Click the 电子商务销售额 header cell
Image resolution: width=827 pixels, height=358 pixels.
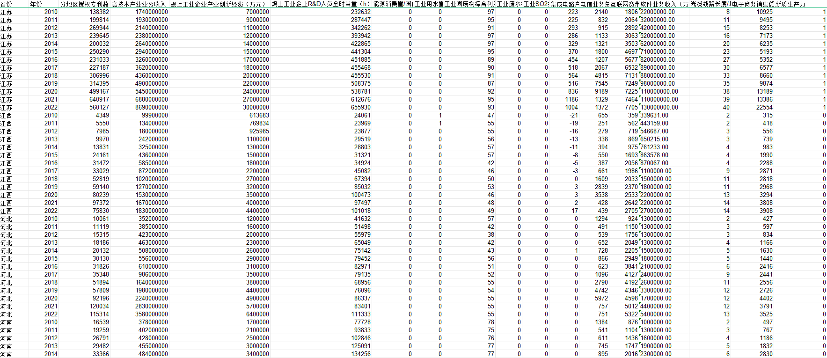(x=753, y=4)
